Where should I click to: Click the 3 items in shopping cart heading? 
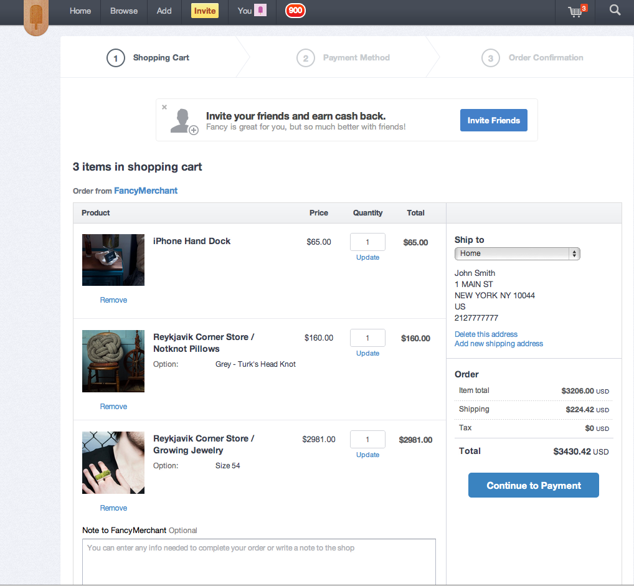coord(137,167)
